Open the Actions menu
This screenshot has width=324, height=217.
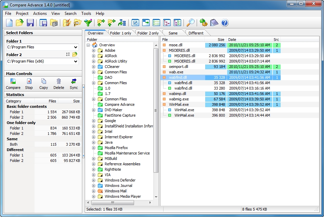[x=40, y=14]
